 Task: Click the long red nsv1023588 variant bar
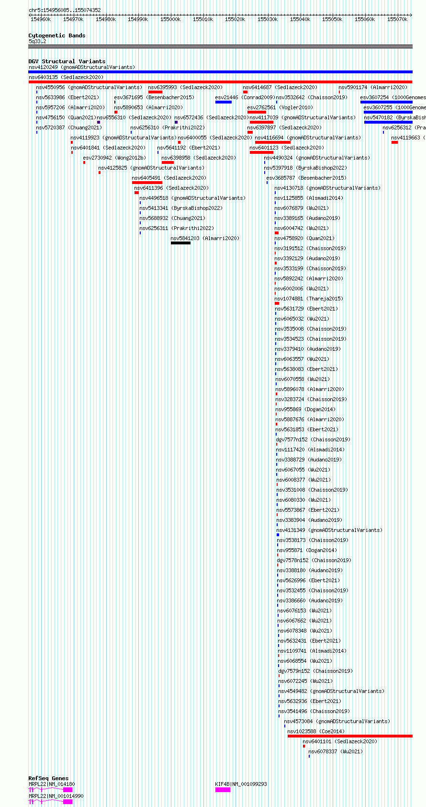(x=350, y=736)
